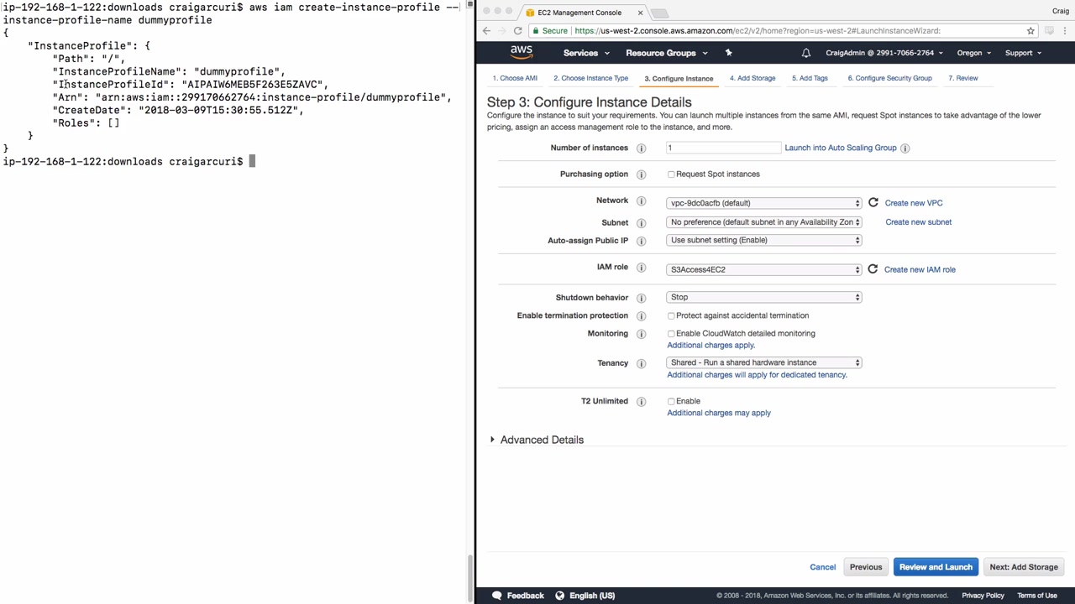Click the language globe icon in footer
This screenshot has height=604, width=1075.
558,596
